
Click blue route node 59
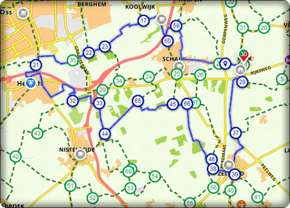click(176, 26)
